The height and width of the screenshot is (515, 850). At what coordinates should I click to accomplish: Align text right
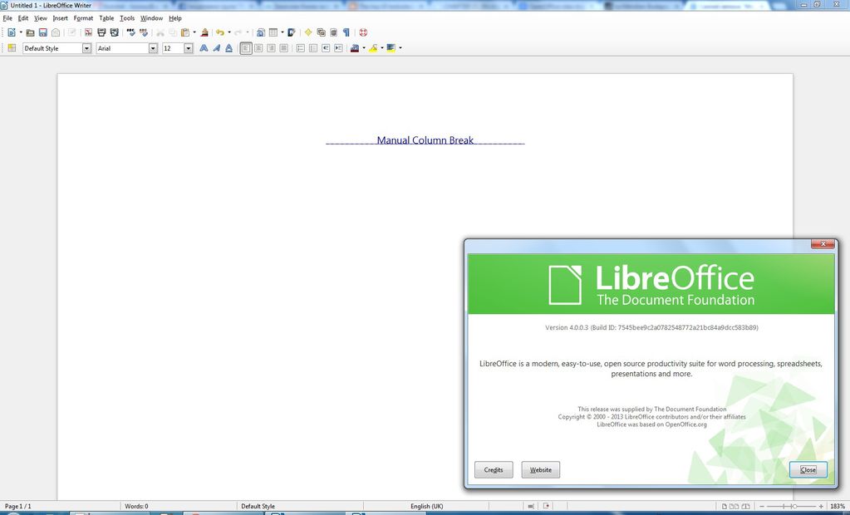[x=271, y=48]
